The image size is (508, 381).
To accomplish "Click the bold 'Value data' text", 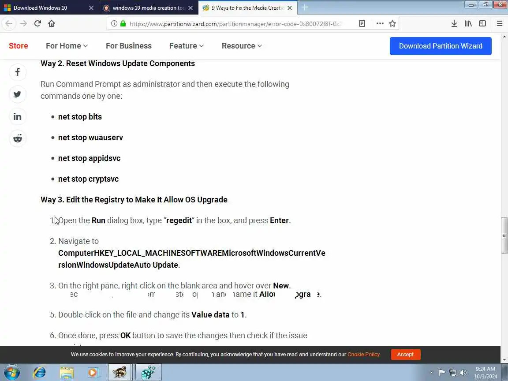I will point(211,314).
